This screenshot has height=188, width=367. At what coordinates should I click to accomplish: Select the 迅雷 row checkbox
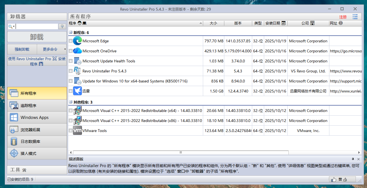tap(71, 91)
